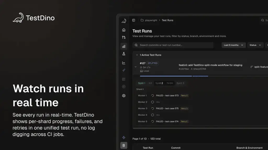Click FAILED - test case 573 text
The image size is (268, 150).
pos(167,96)
